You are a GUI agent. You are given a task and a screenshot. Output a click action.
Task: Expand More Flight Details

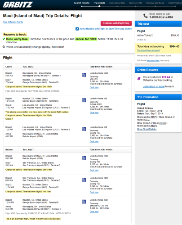click(147, 129)
